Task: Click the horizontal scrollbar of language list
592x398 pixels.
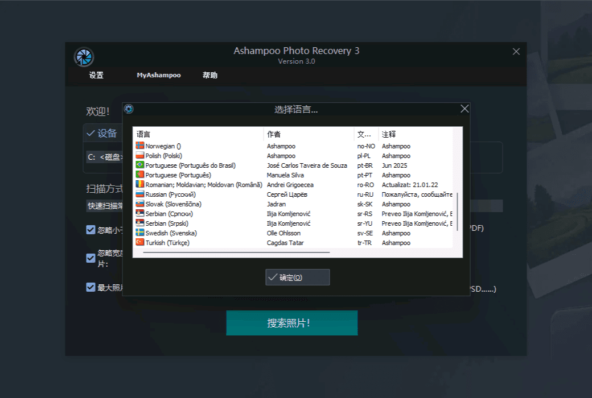Action: (x=236, y=252)
